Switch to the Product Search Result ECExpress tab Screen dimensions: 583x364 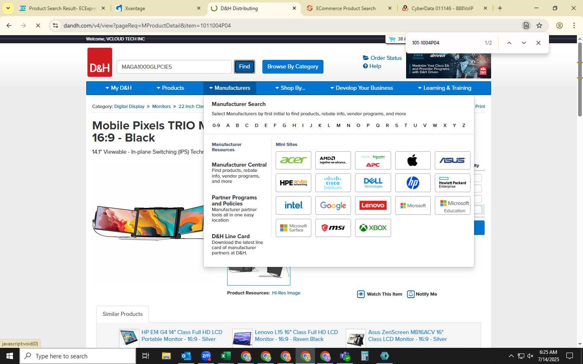(62, 8)
